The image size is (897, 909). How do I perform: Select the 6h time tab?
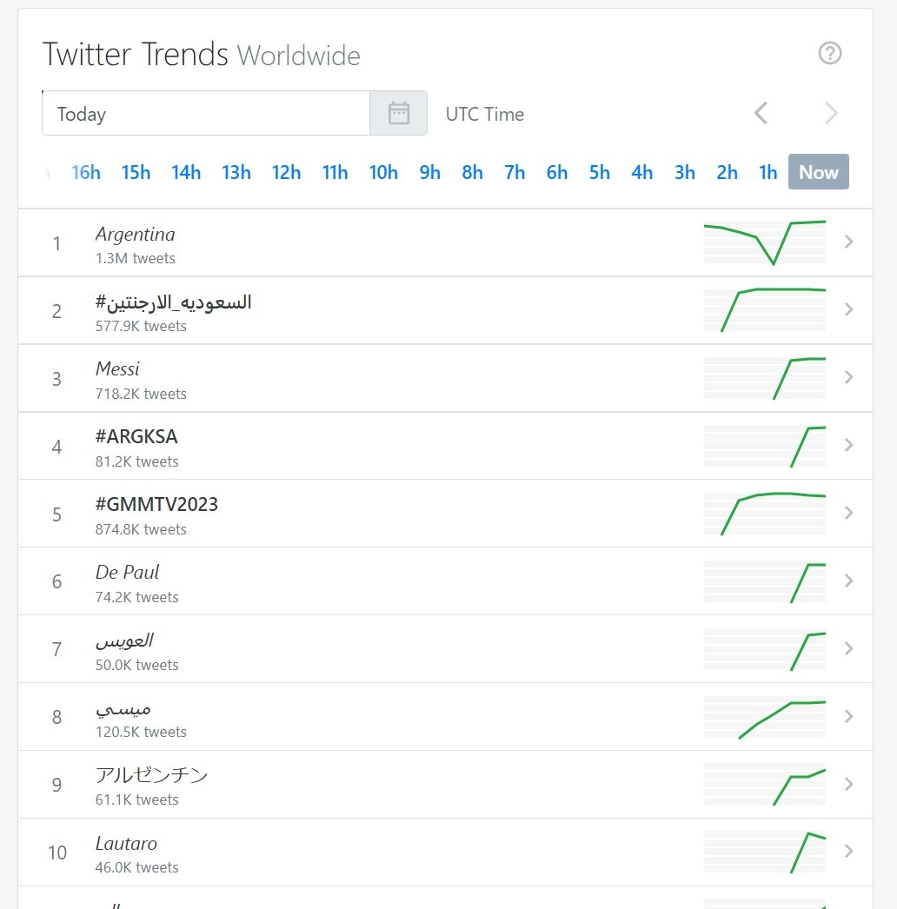coord(556,172)
